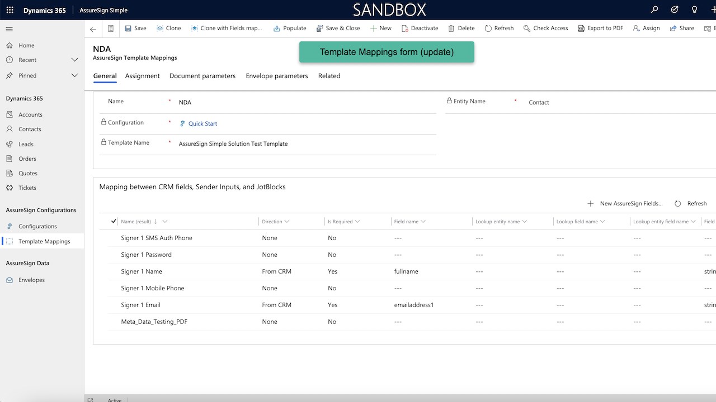Export the record to PDF
This screenshot has width=716, height=402.
pos(600,28)
